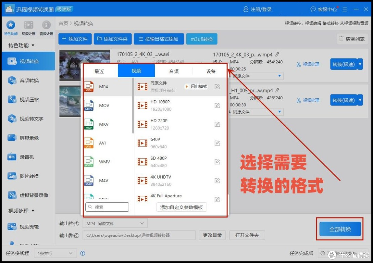Image resolution: width=373 pixels, height=263 pixels.
Task: Choose the AVI format icon
Action: (89, 143)
